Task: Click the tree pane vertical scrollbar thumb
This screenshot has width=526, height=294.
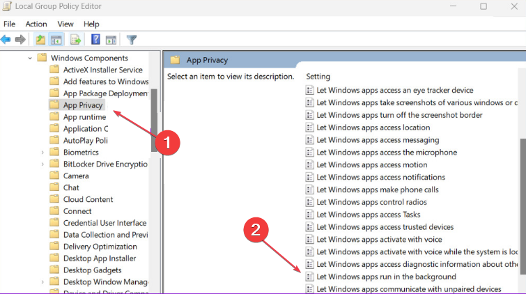Action: [154, 120]
